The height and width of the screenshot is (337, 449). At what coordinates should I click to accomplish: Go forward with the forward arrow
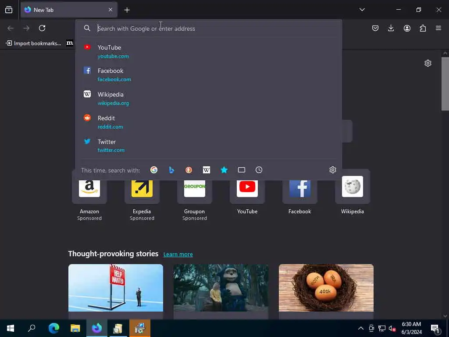tap(26, 28)
